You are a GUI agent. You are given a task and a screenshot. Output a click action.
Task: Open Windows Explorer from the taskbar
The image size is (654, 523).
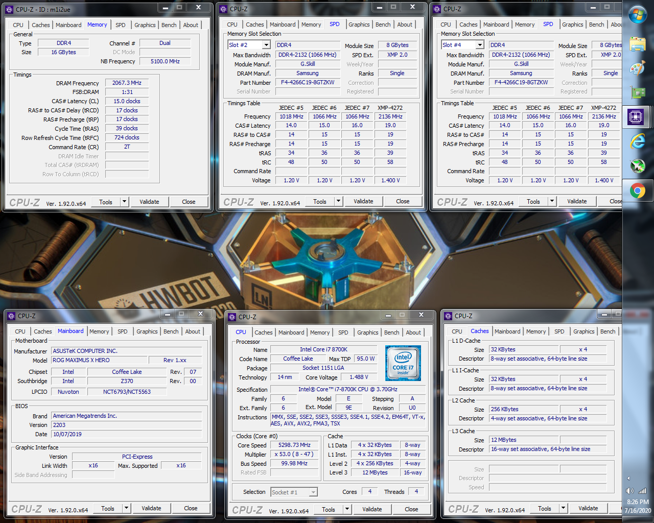click(x=638, y=44)
